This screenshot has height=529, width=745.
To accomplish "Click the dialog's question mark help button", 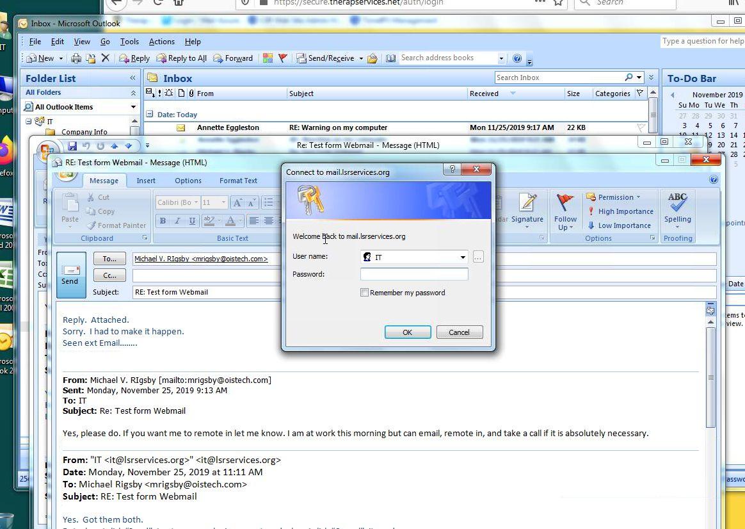I will coord(452,168).
